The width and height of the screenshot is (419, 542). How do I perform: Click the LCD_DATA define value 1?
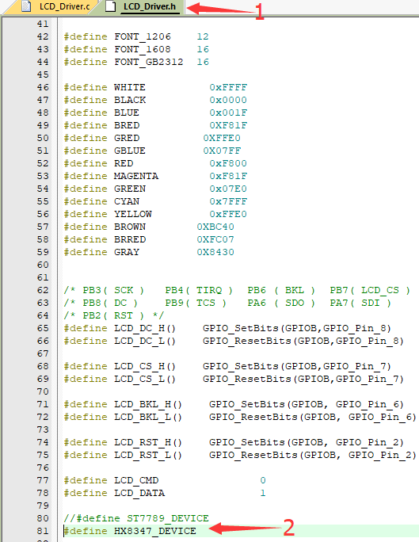click(x=263, y=493)
